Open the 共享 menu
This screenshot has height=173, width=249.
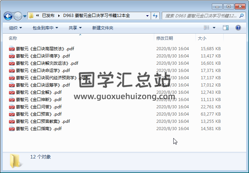click(x=75, y=28)
